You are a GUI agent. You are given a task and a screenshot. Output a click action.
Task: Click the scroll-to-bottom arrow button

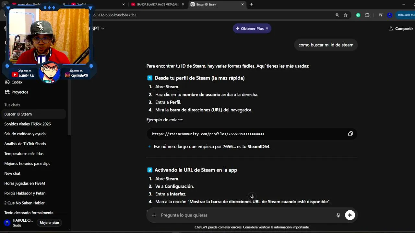[x=252, y=196]
